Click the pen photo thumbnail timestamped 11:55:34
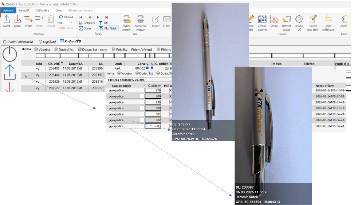 coord(210,72)
